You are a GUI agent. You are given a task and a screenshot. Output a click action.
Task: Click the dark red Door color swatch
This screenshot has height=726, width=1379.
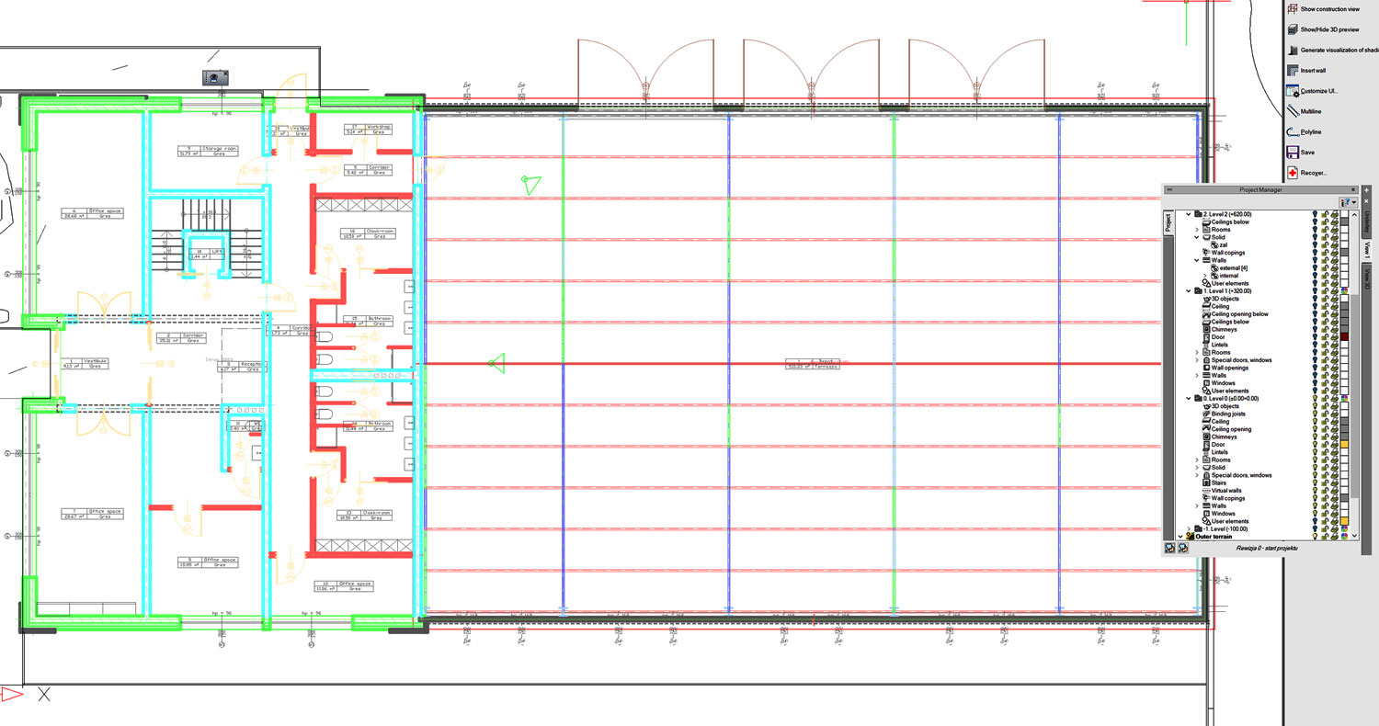(1344, 337)
